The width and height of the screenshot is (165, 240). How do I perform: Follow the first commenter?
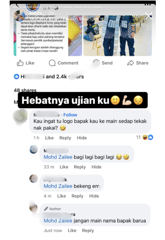(x=70, y=115)
